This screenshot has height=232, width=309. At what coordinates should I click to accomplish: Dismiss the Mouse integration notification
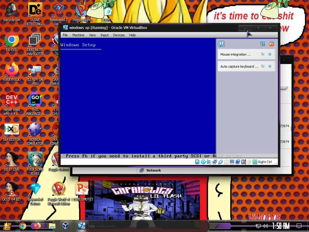click(x=270, y=54)
